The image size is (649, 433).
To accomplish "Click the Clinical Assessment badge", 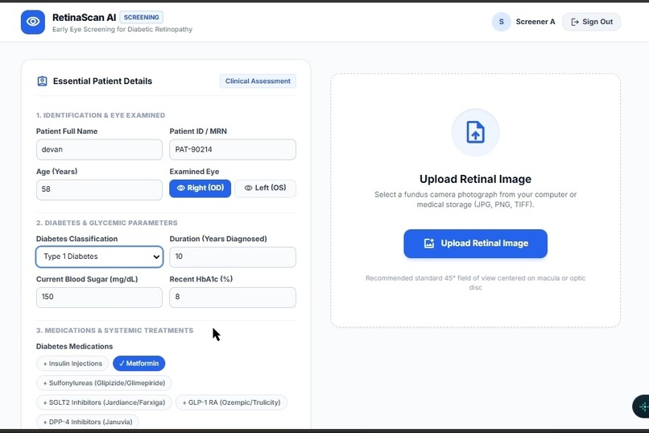I will (x=258, y=81).
